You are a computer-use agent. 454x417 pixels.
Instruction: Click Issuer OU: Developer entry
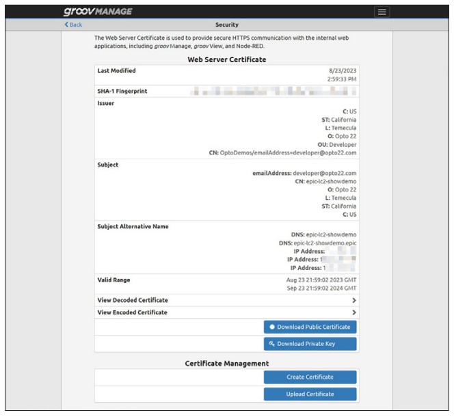tap(337, 144)
